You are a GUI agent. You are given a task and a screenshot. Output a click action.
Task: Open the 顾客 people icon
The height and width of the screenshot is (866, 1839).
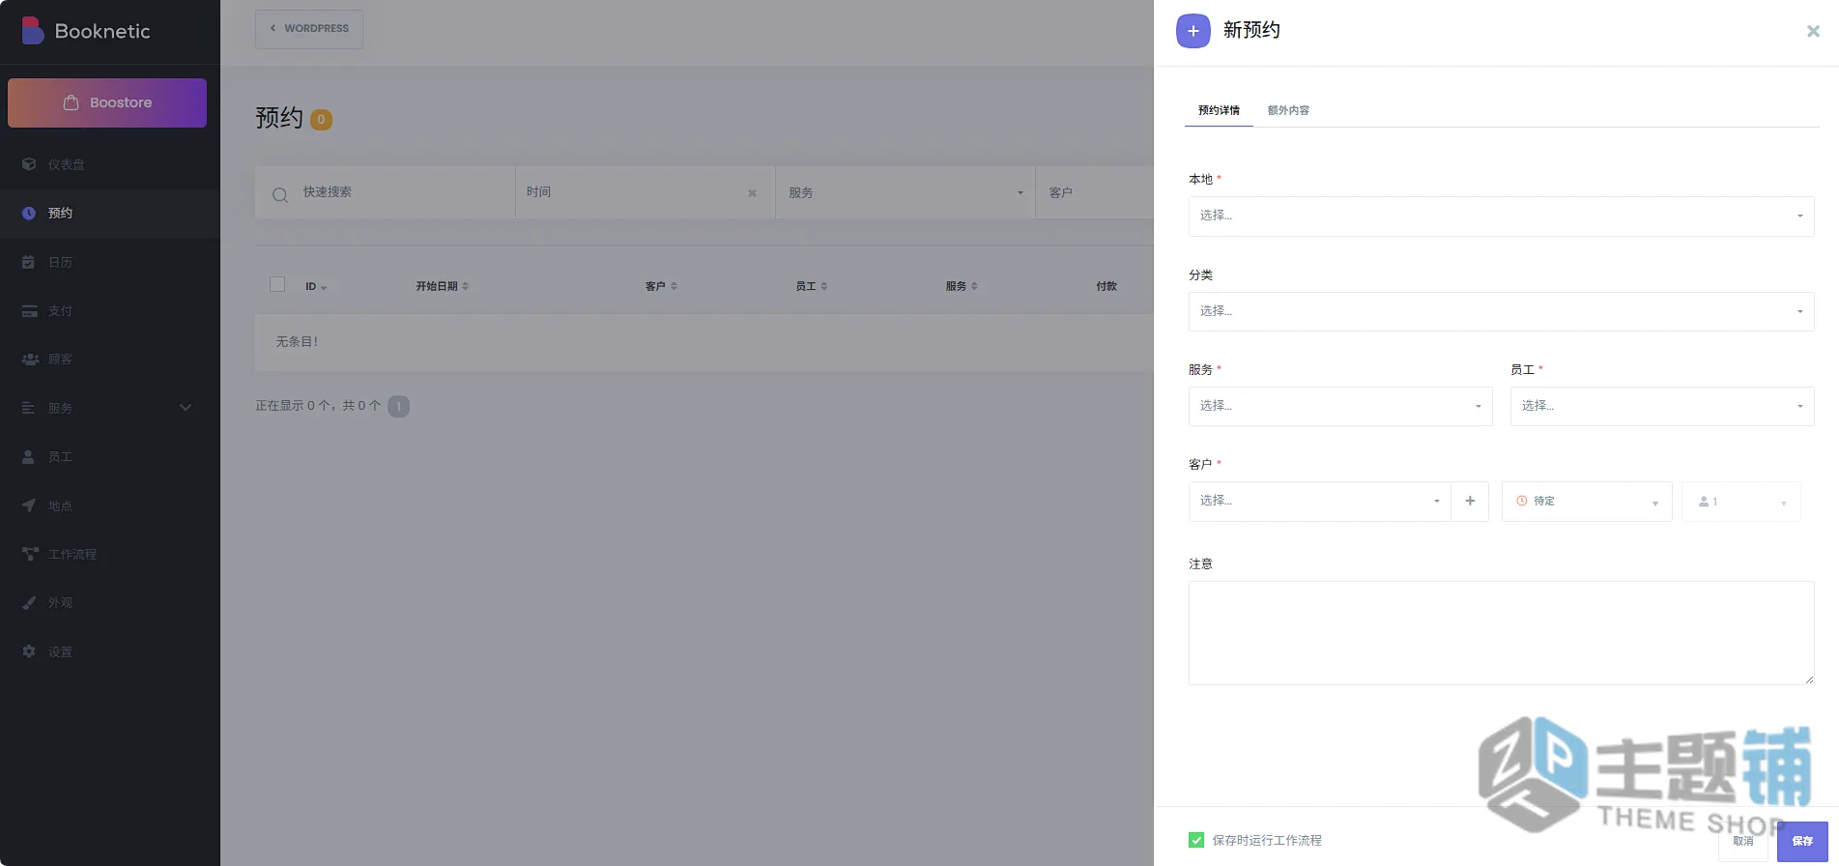click(x=30, y=360)
